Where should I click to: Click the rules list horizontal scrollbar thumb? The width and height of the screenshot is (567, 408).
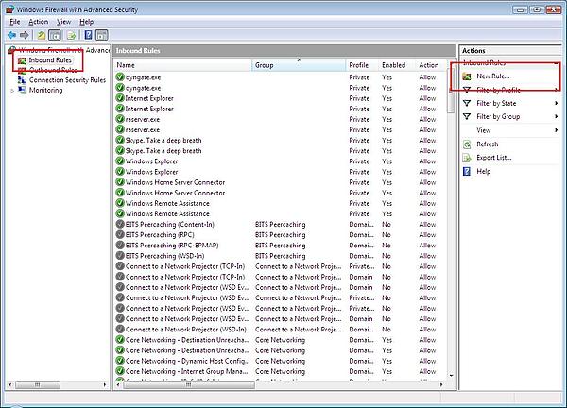189,385
